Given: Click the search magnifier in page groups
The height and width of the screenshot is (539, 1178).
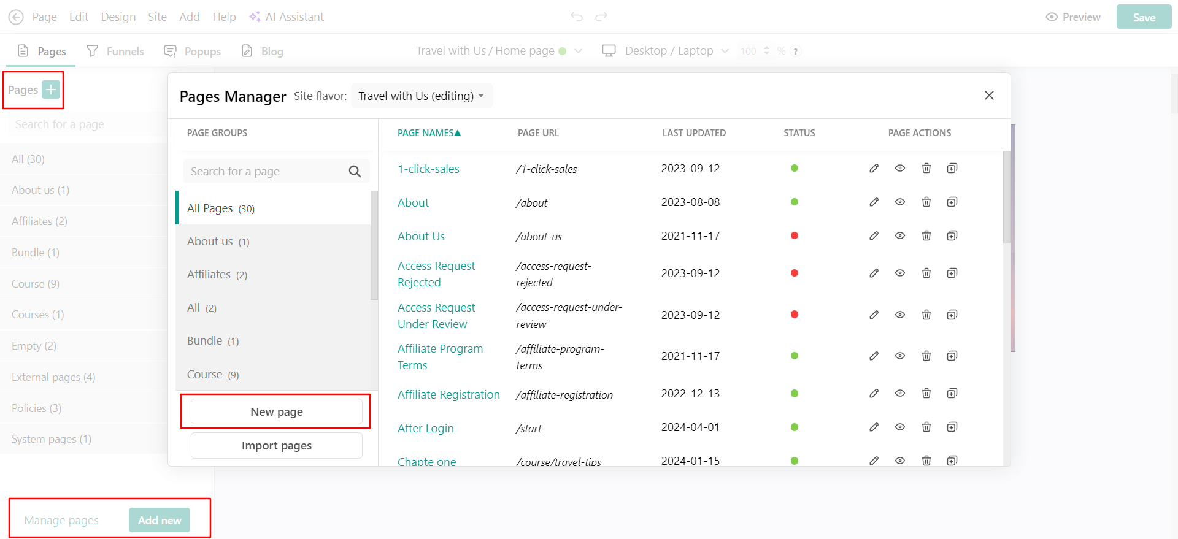Looking at the screenshot, I should 355,172.
